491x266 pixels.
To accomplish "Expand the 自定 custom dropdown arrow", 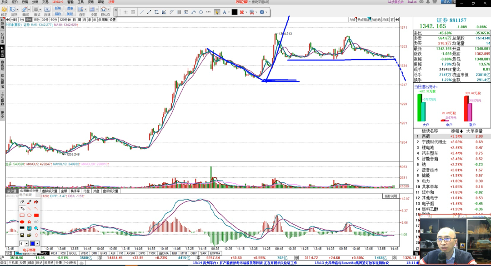I will [85, 10].
